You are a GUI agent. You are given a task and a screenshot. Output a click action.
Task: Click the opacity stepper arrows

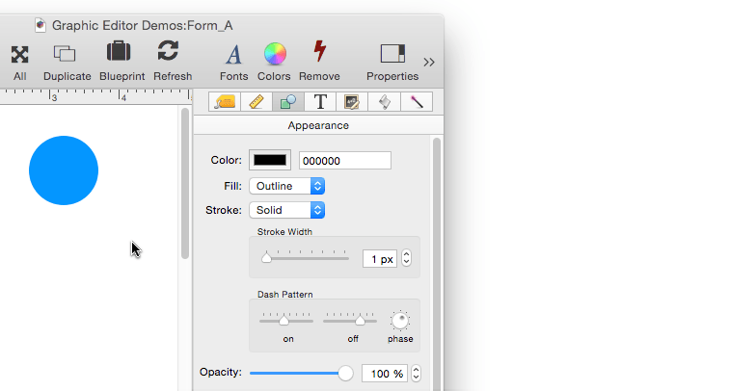coord(417,374)
